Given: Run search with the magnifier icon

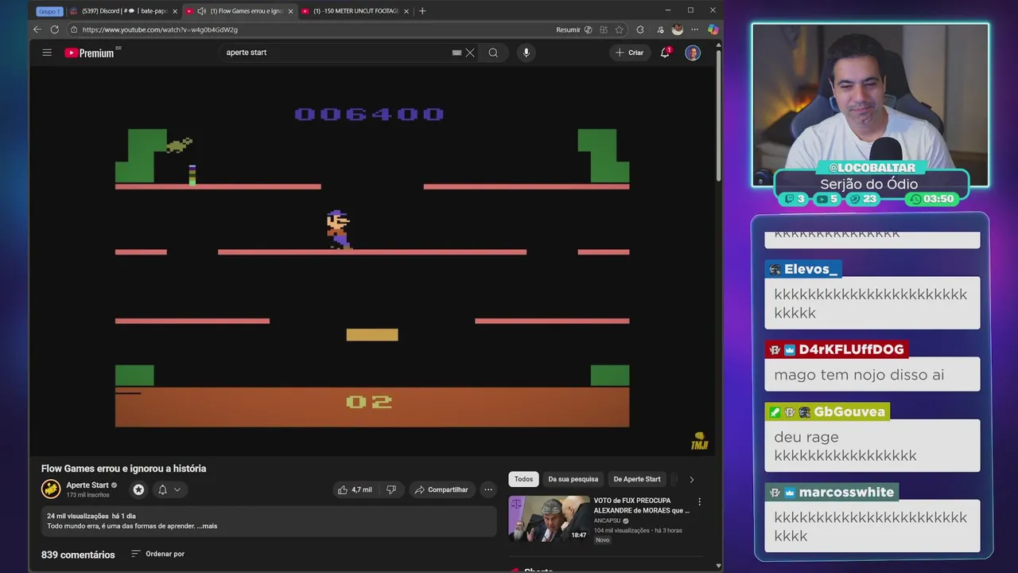Looking at the screenshot, I should click(x=493, y=53).
